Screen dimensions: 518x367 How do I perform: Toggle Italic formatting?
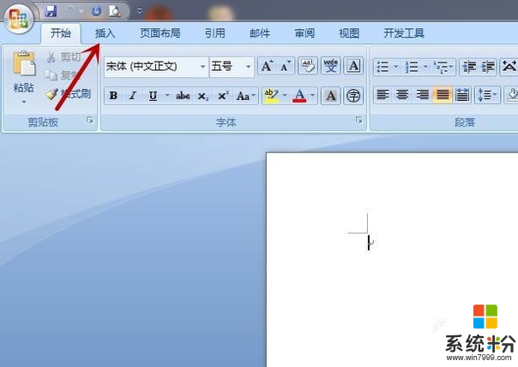[132, 96]
